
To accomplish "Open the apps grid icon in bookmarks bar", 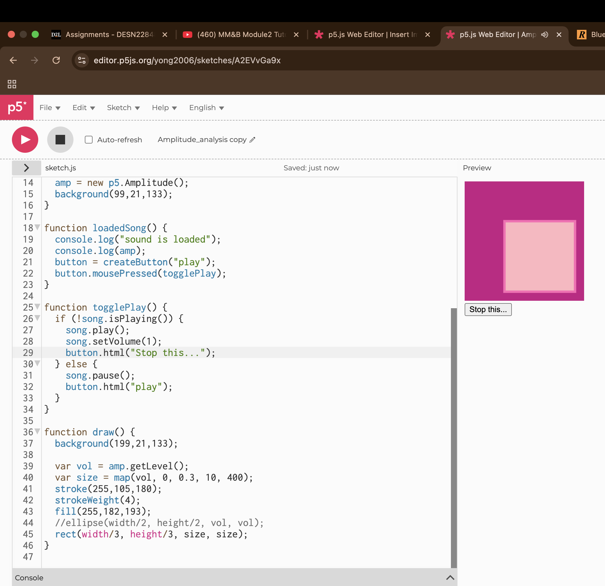I will [12, 84].
